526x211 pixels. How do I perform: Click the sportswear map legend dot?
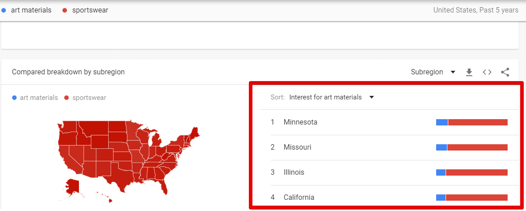coord(66,98)
